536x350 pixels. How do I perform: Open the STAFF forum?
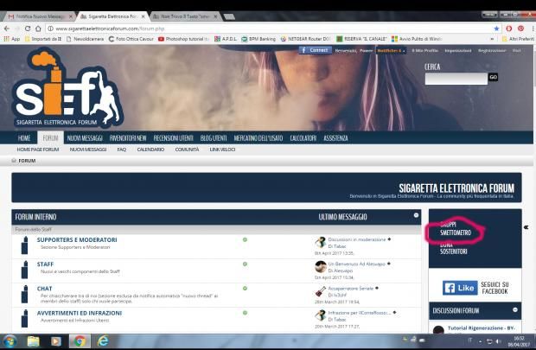(45, 264)
